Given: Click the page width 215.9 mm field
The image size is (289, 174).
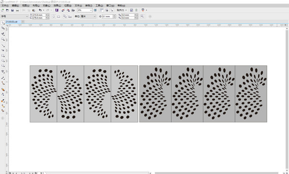Looking at the screenshot, I should 39,15.
